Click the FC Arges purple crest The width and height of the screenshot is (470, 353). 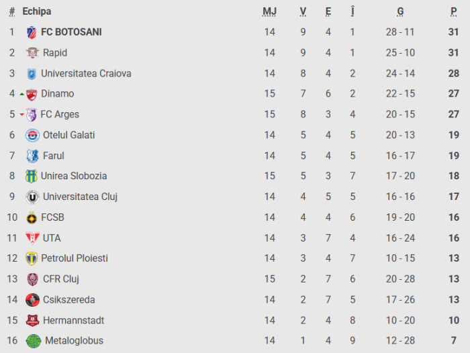pos(32,115)
